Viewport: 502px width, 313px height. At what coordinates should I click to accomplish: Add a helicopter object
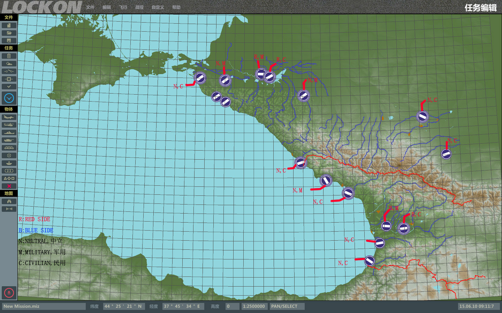9,125
